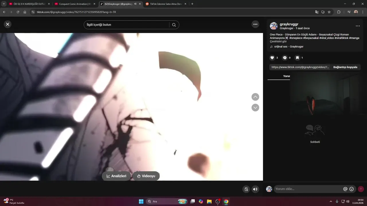Open the graykruggr profile avatar
367x206 pixels.
tap(274, 26)
